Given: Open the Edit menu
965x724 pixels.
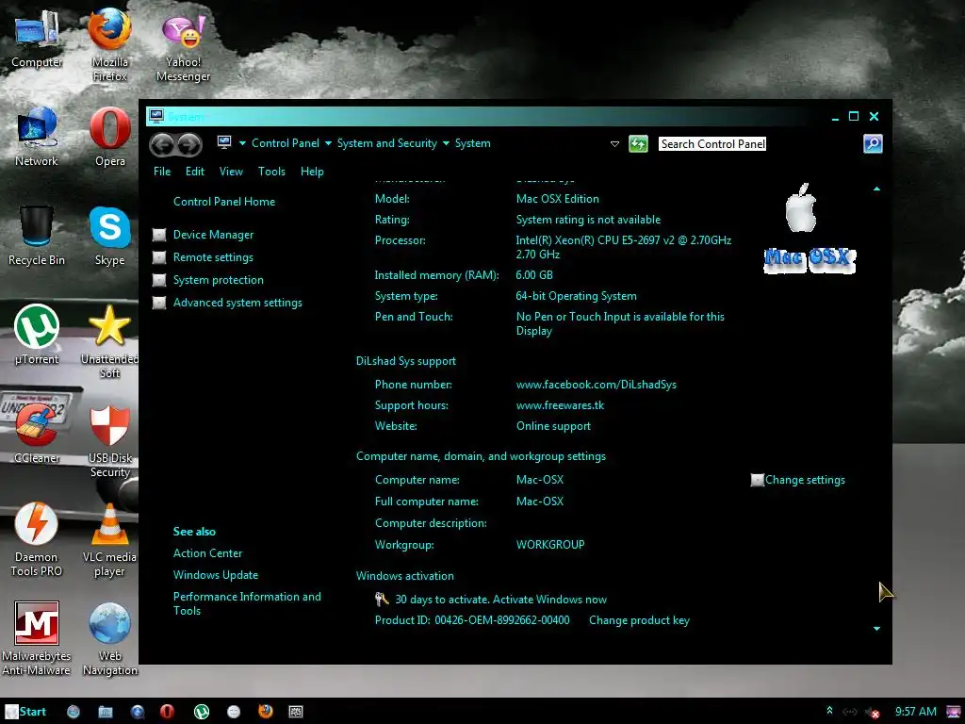Looking at the screenshot, I should [x=194, y=172].
